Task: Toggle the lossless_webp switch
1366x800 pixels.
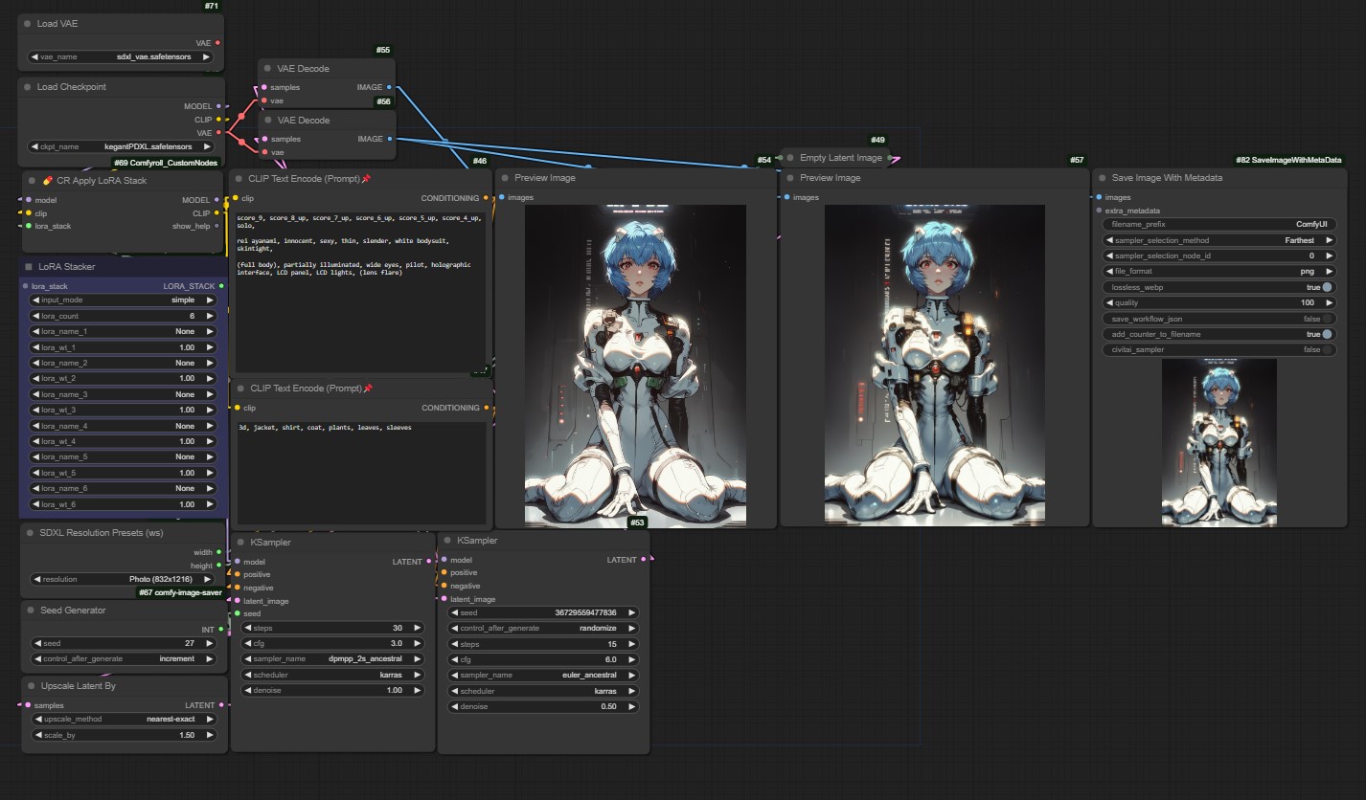Action: pyautogui.click(x=1326, y=287)
